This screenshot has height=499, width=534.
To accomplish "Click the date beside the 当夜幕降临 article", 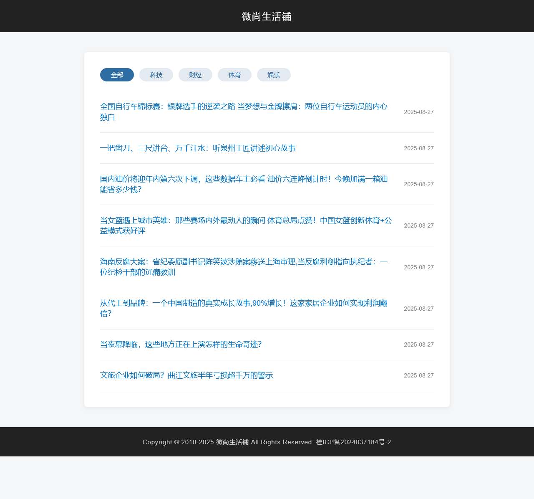I will point(418,344).
